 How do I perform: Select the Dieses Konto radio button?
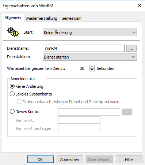coord(12,112)
